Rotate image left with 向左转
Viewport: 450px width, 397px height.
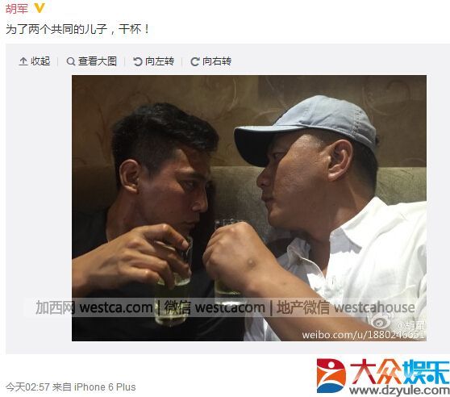(x=160, y=61)
